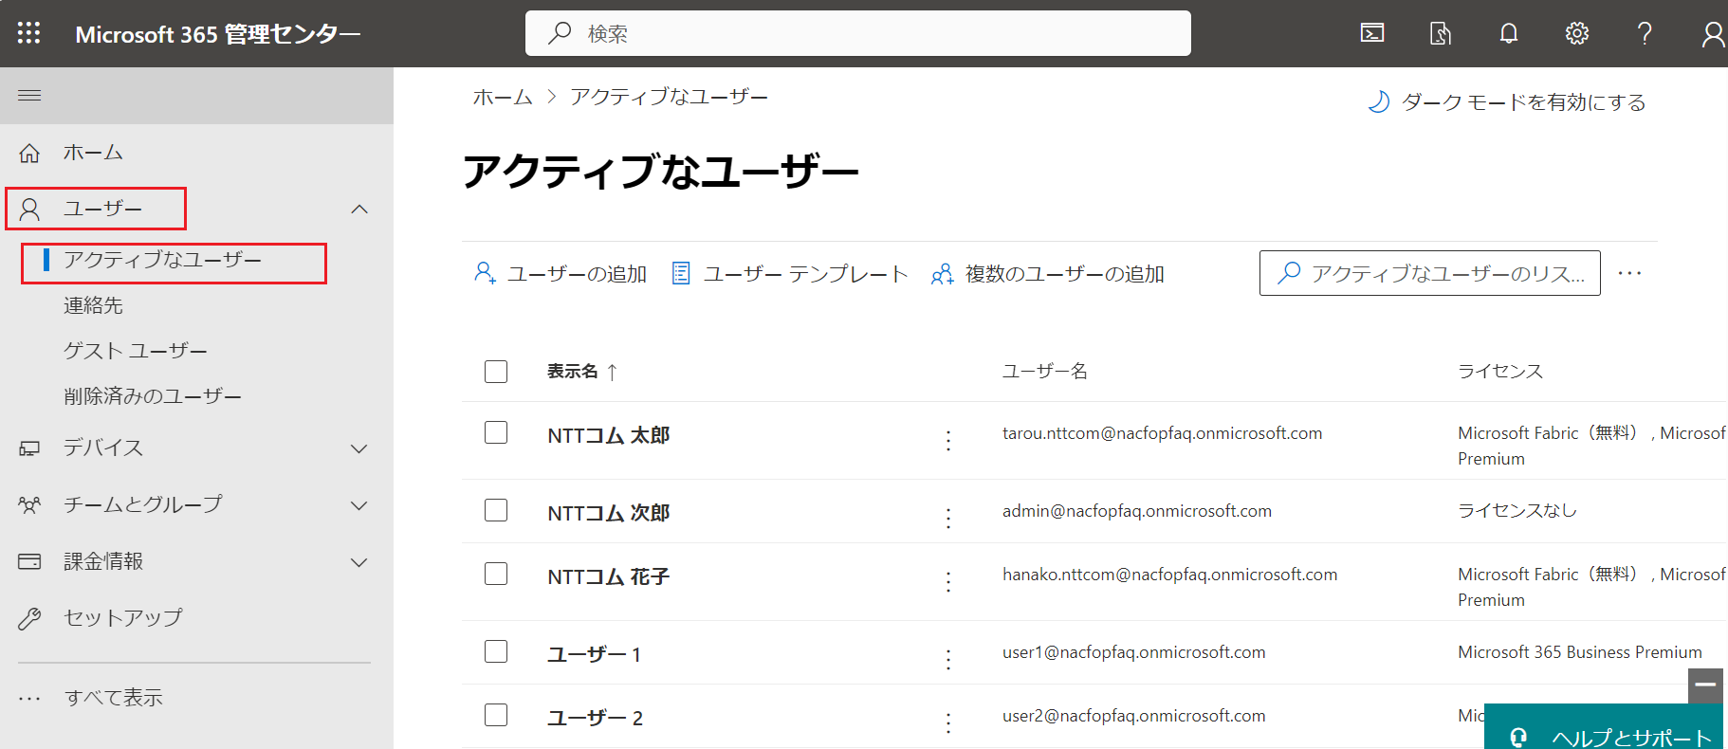Click the ellipsis icon beside すべて表示
Image resolution: width=1728 pixels, height=749 pixels.
[29, 699]
